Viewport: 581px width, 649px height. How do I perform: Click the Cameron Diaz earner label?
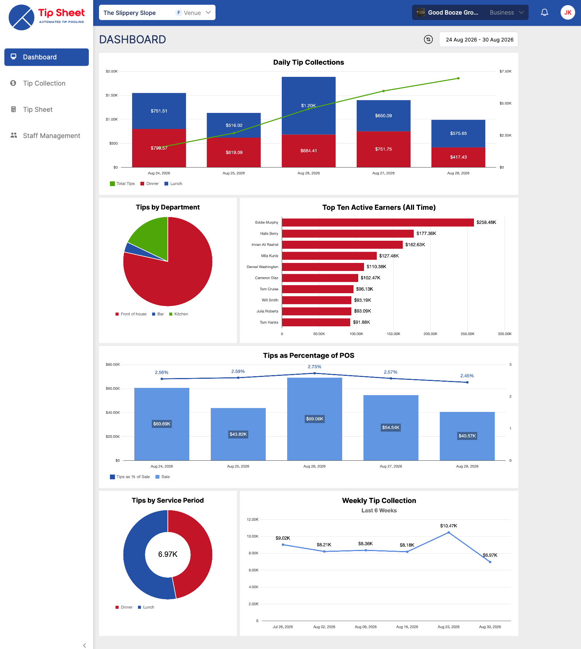pos(266,278)
